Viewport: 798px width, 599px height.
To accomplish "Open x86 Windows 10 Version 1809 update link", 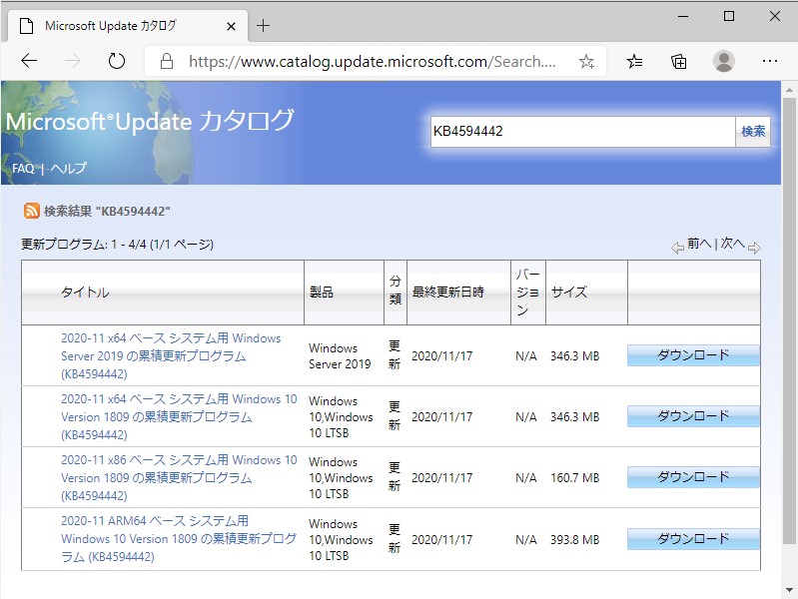I will pyautogui.click(x=179, y=478).
